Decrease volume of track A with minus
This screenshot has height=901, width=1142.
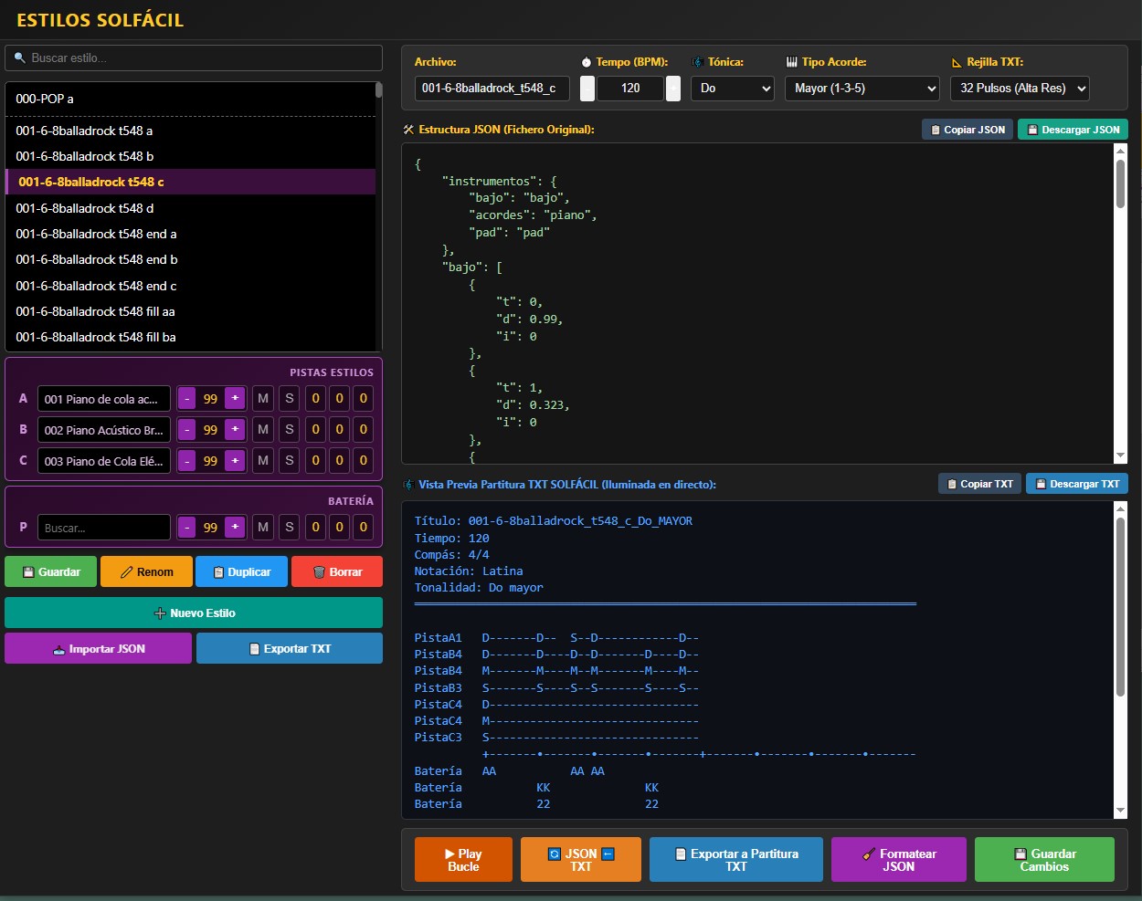186,399
